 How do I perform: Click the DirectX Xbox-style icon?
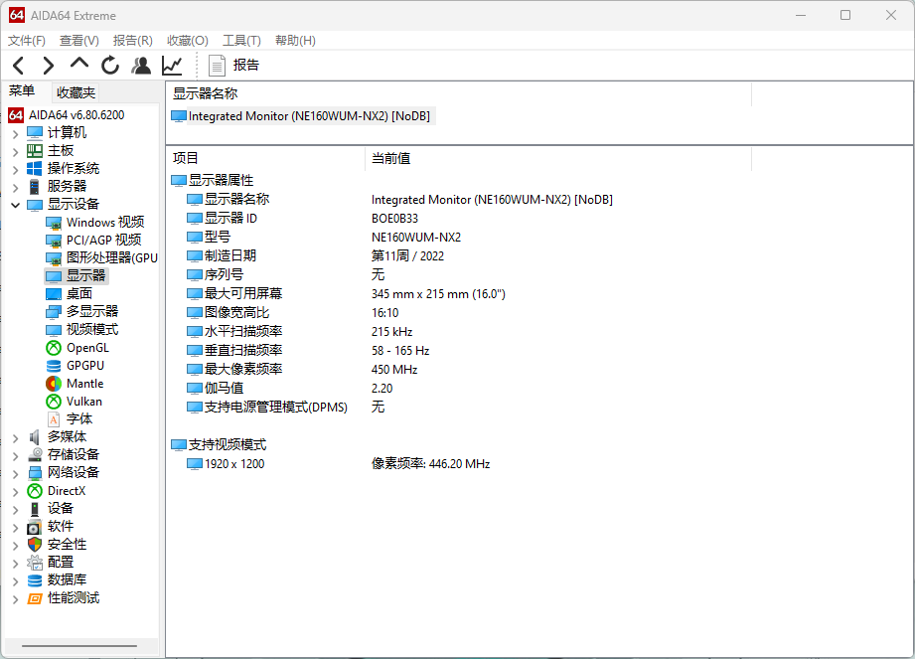(35, 491)
